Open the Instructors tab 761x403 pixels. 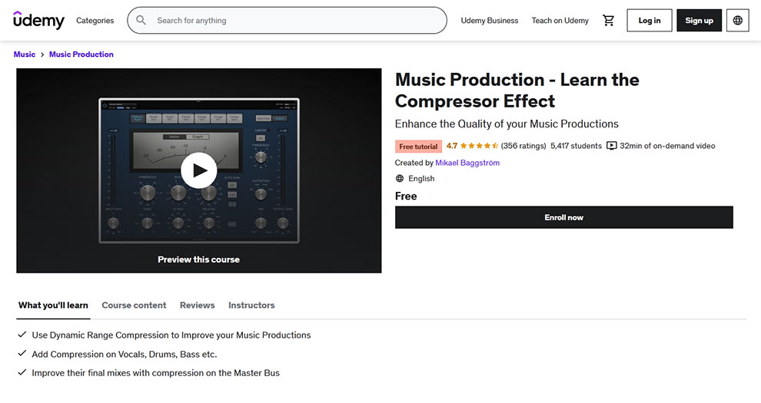point(251,306)
